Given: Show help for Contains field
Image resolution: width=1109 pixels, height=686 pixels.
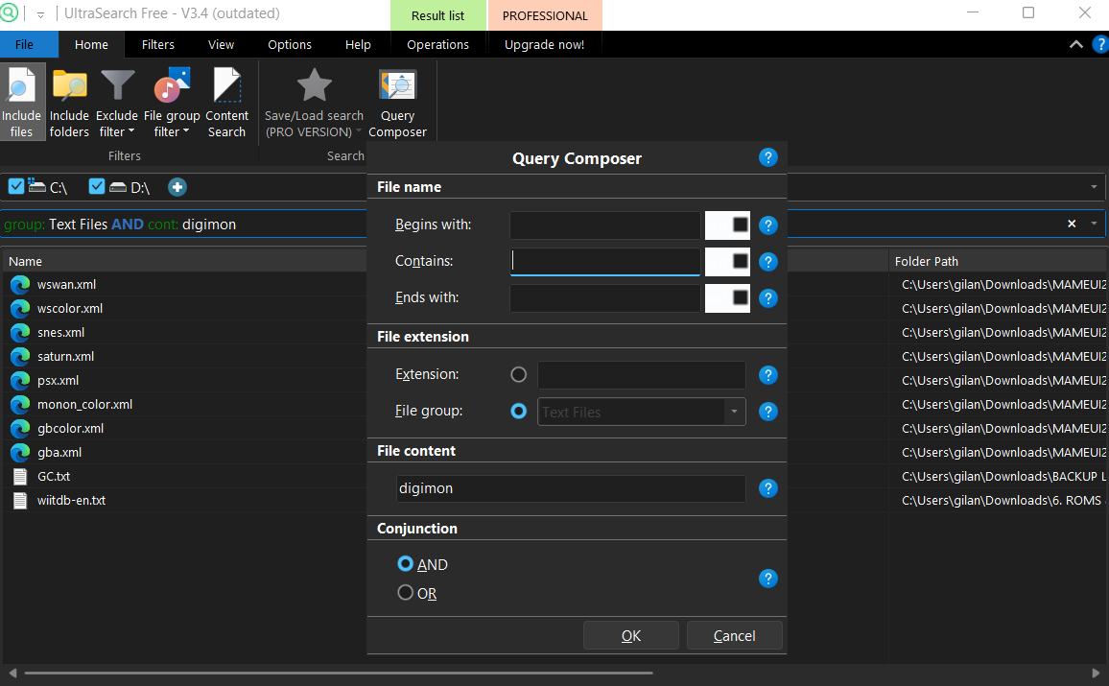Looking at the screenshot, I should [768, 262].
